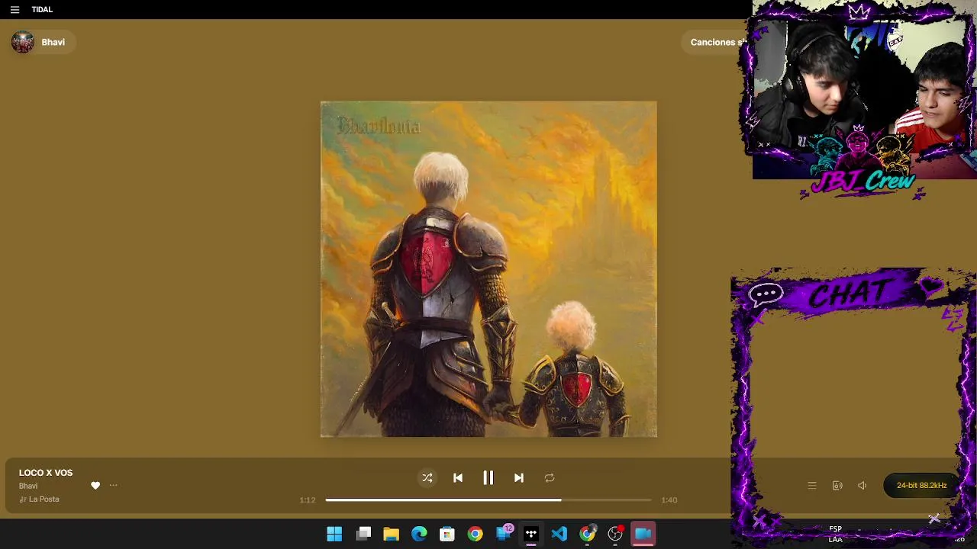Image resolution: width=977 pixels, height=549 pixels.
Task: Pause the current song
Action: click(488, 478)
